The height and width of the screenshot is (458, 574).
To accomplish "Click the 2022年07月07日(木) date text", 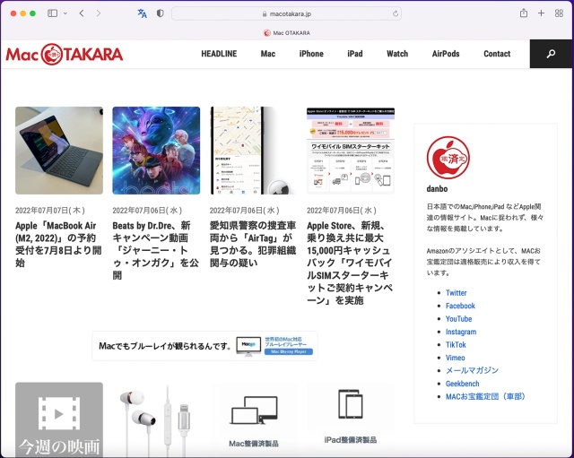I will pyautogui.click(x=50, y=211).
